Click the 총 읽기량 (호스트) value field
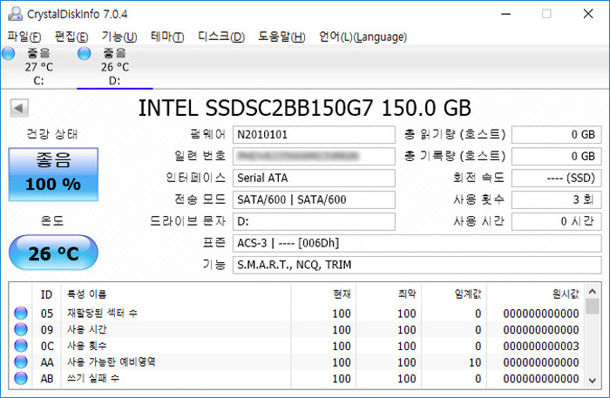 click(x=556, y=134)
